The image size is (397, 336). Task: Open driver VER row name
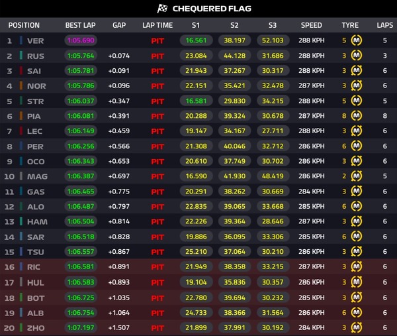click(x=36, y=40)
